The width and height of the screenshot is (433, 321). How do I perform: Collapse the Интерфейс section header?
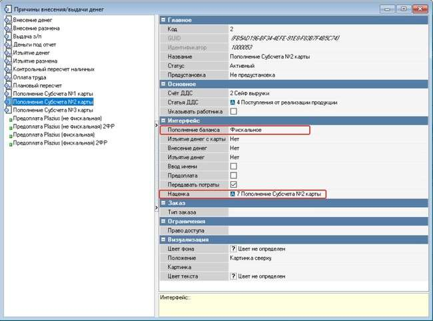[163, 121]
